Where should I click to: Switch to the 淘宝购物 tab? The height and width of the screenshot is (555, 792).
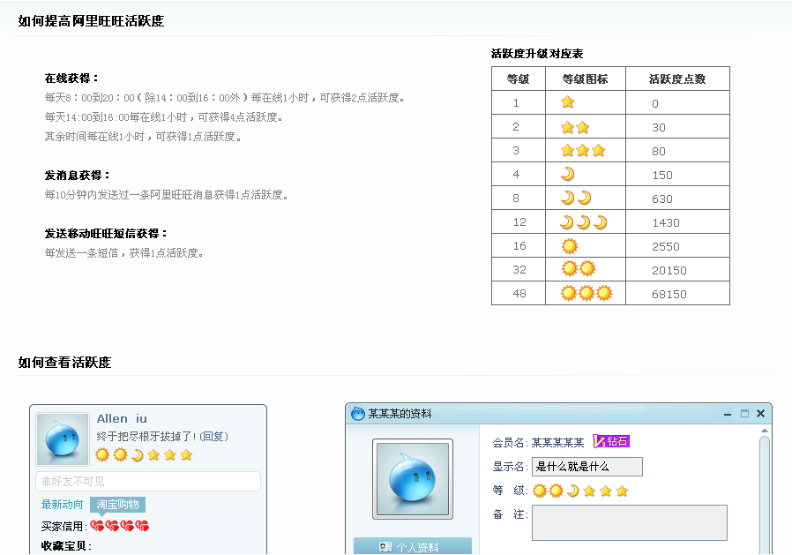(119, 506)
